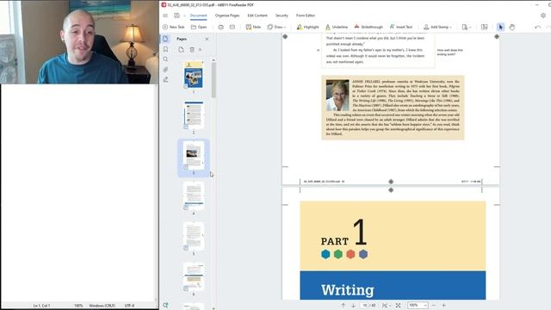Image resolution: width=551 pixels, height=310 pixels.
Task: Open the document tools dropdown icon
Action: click(467, 27)
